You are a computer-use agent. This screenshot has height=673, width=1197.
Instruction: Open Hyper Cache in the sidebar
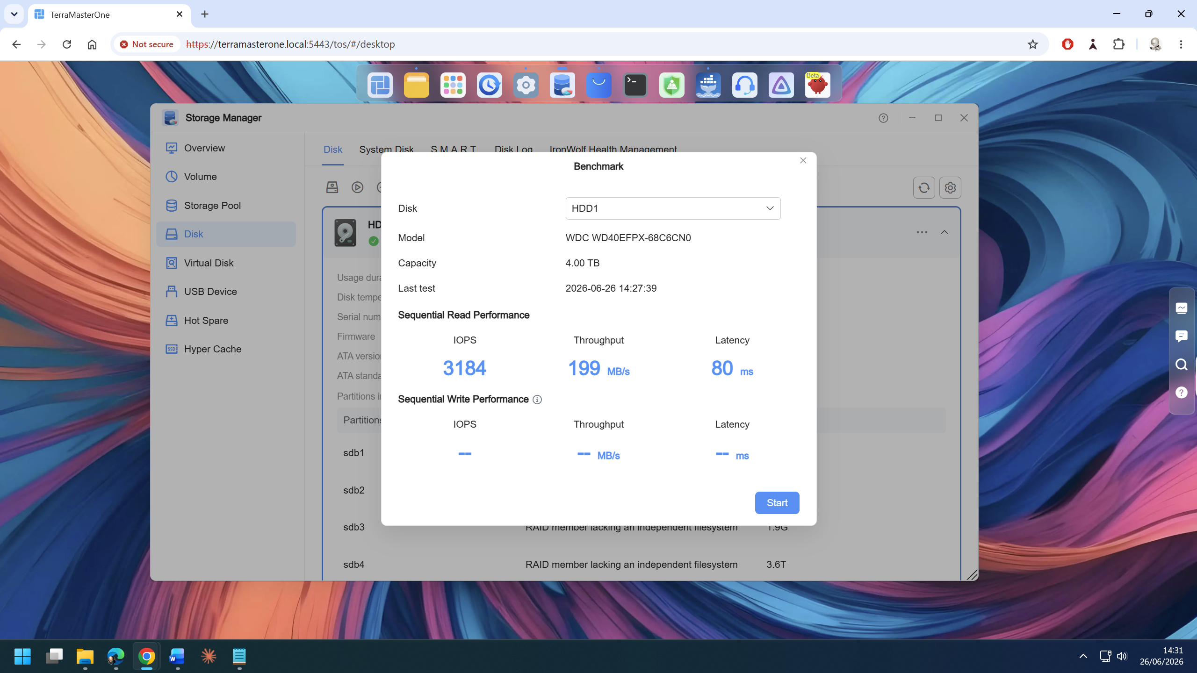click(x=226, y=349)
